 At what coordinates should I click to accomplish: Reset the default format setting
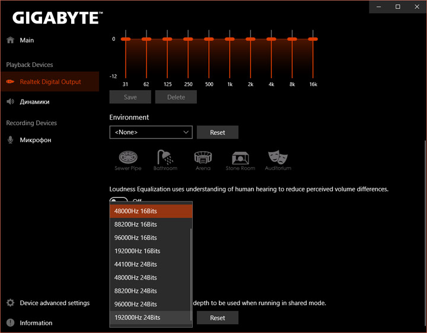click(x=218, y=318)
